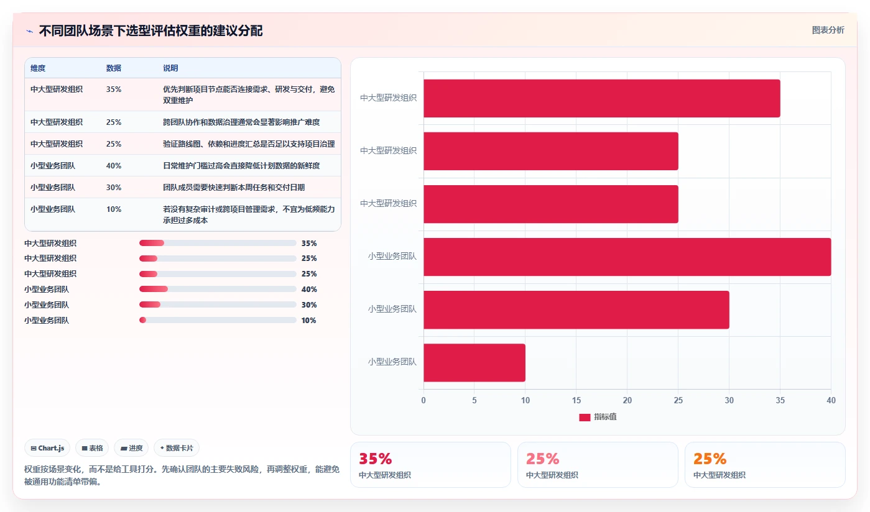The width and height of the screenshot is (870, 512).
Task: Click the shortest chart bar reaching 10
Action: click(474, 363)
